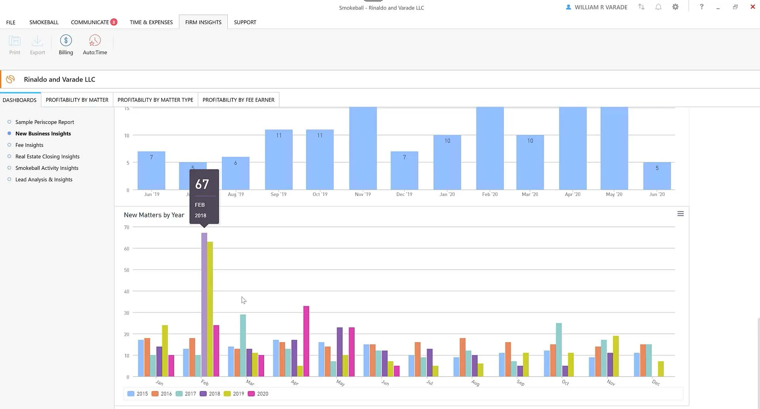Click the Communicate notification badge
The image size is (760, 409).
114,22
